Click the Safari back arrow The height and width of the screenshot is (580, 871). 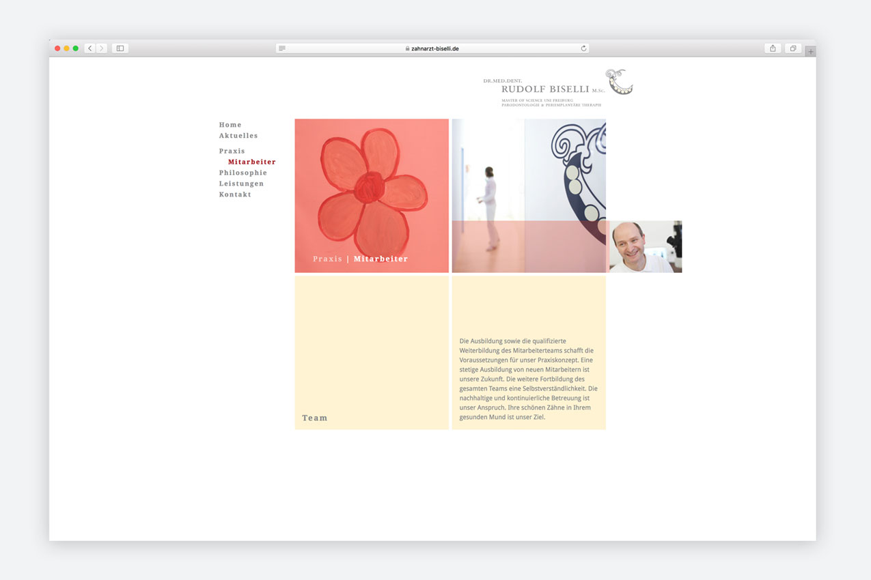tap(90, 48)
